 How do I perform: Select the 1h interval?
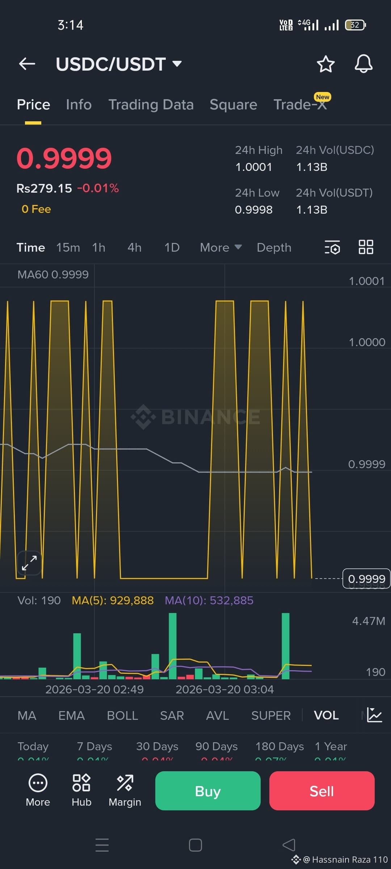[98, 248]
